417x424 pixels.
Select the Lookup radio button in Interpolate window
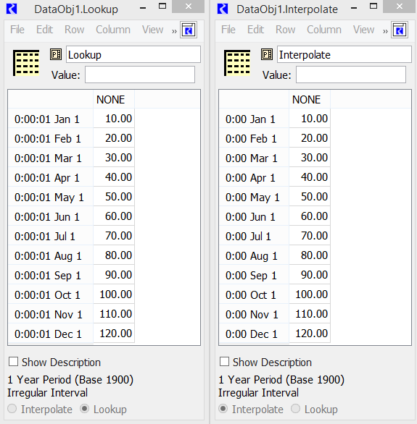pyautogui.click(x=296, y=409)
